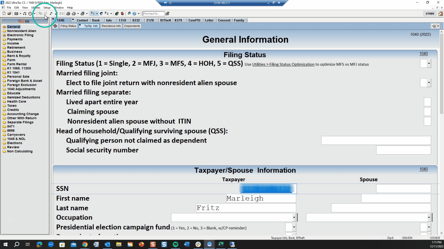Click the copy data sharing icon

pyautogui.click(x=40, y=13)
